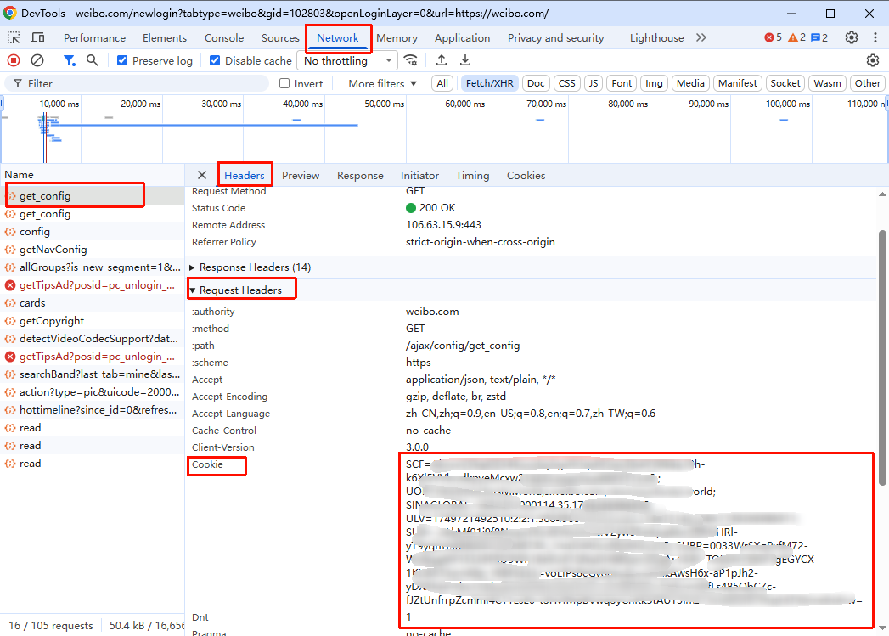Switch to the Console tab

point(224,38)
